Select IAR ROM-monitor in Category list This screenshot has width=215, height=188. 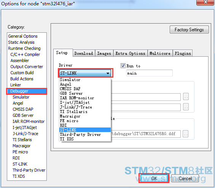[x=29, y=121]
